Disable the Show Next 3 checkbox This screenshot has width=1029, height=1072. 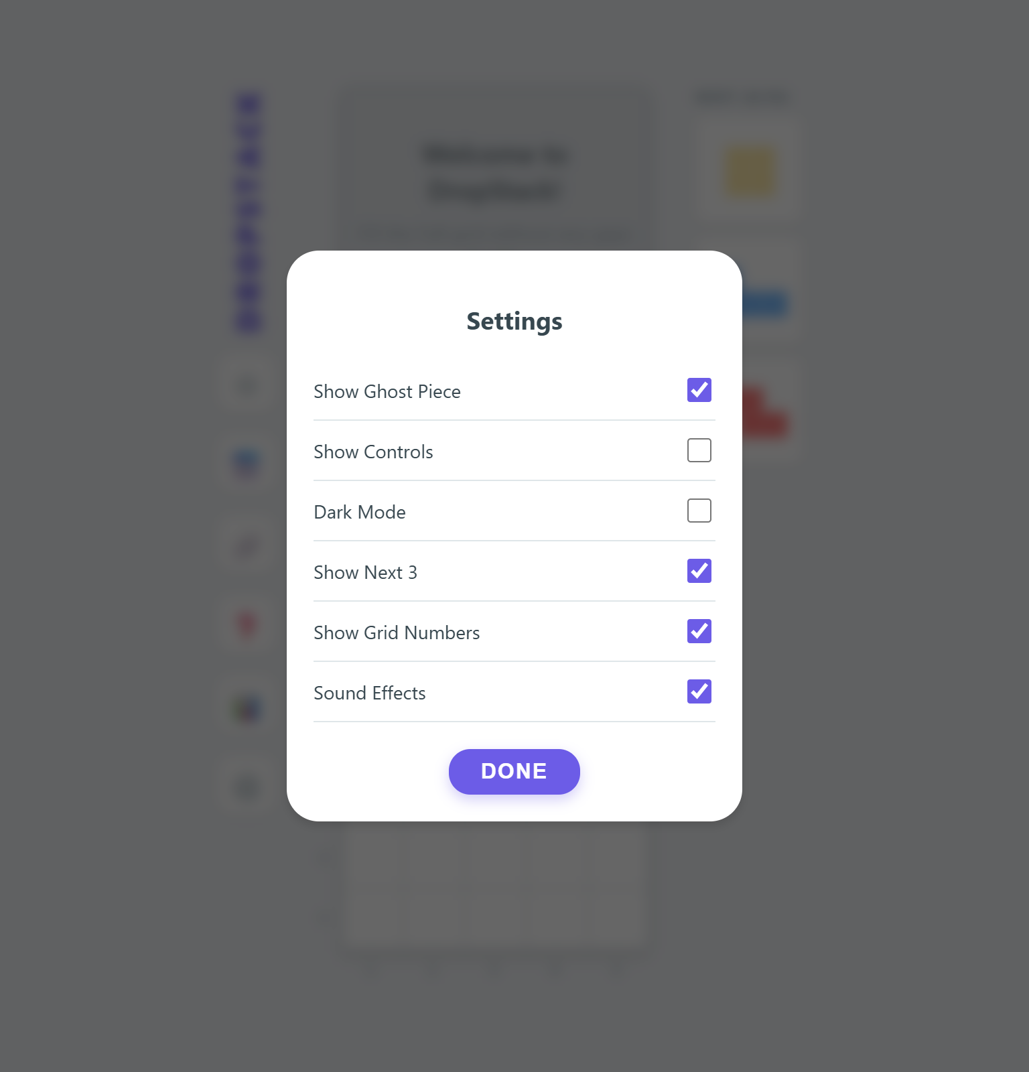(699, 571)
